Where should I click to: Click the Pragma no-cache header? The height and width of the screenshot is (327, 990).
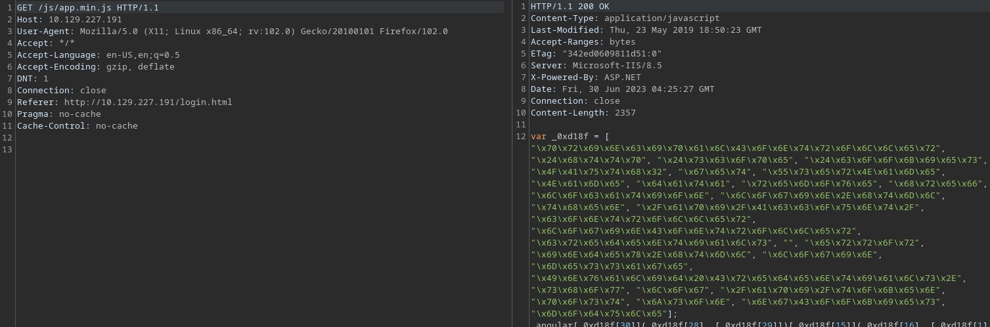tap(58, 114)
